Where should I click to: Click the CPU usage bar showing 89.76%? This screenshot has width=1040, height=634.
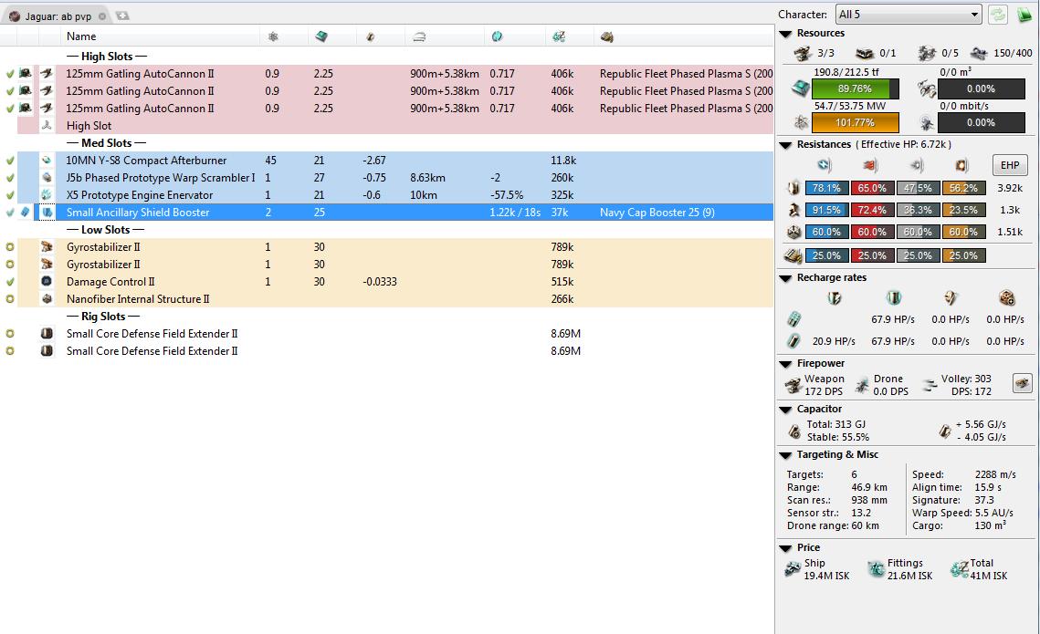[x=855, y=88]
